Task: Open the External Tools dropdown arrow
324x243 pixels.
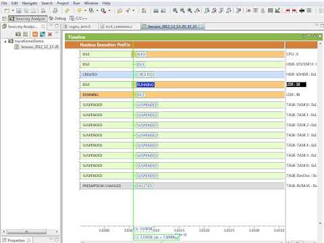Action: [109, 10]
